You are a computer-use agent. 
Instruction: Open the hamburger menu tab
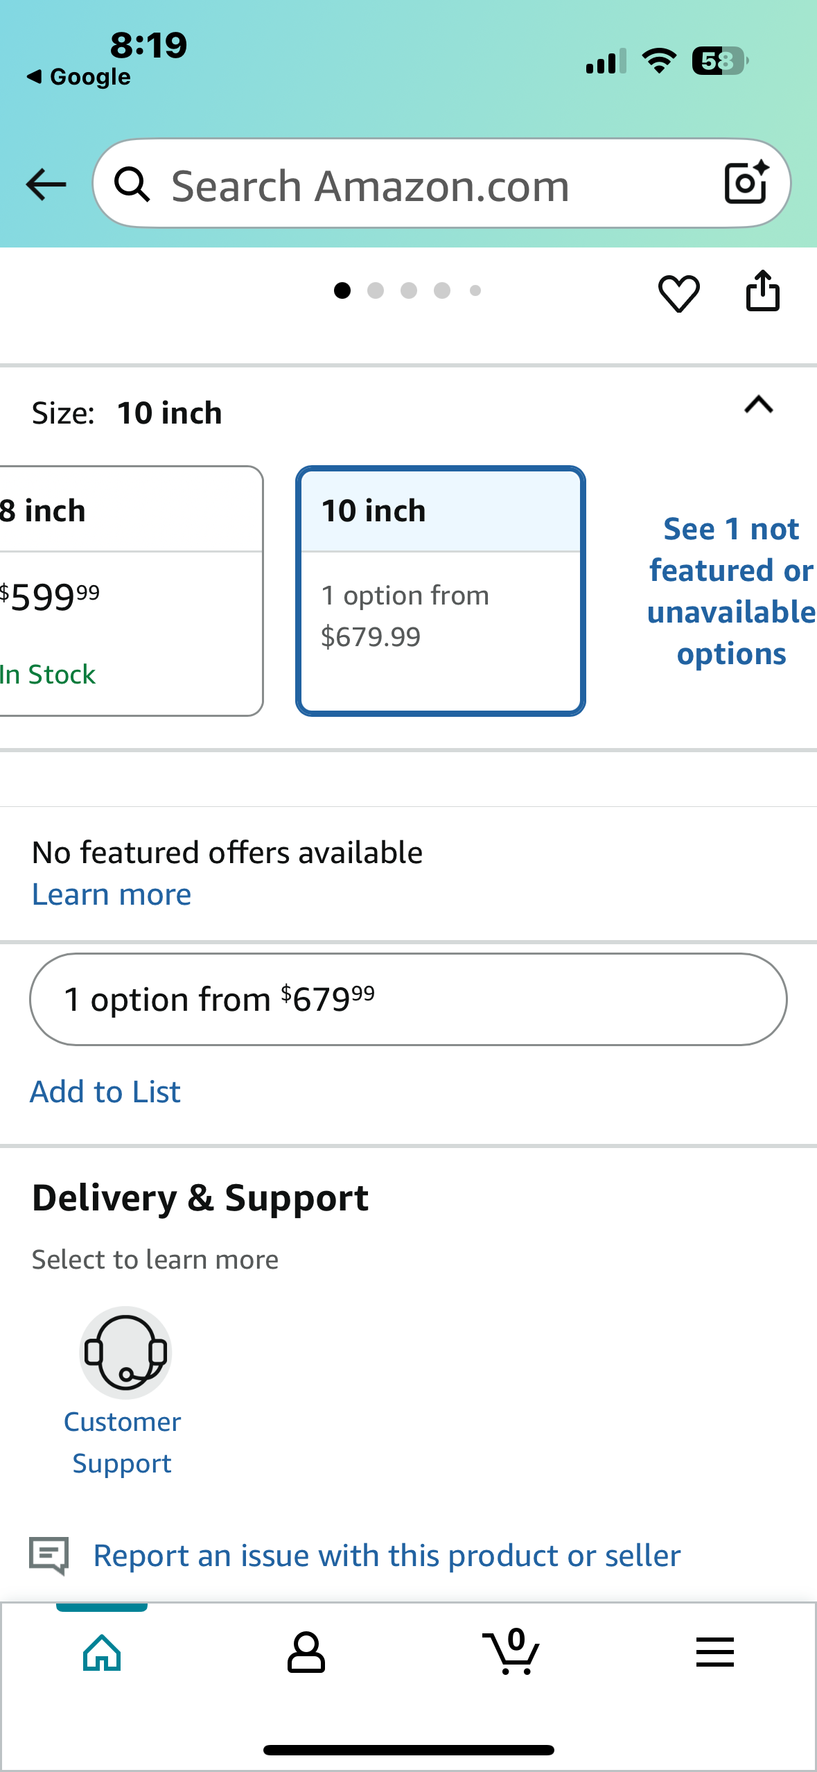714,1652
